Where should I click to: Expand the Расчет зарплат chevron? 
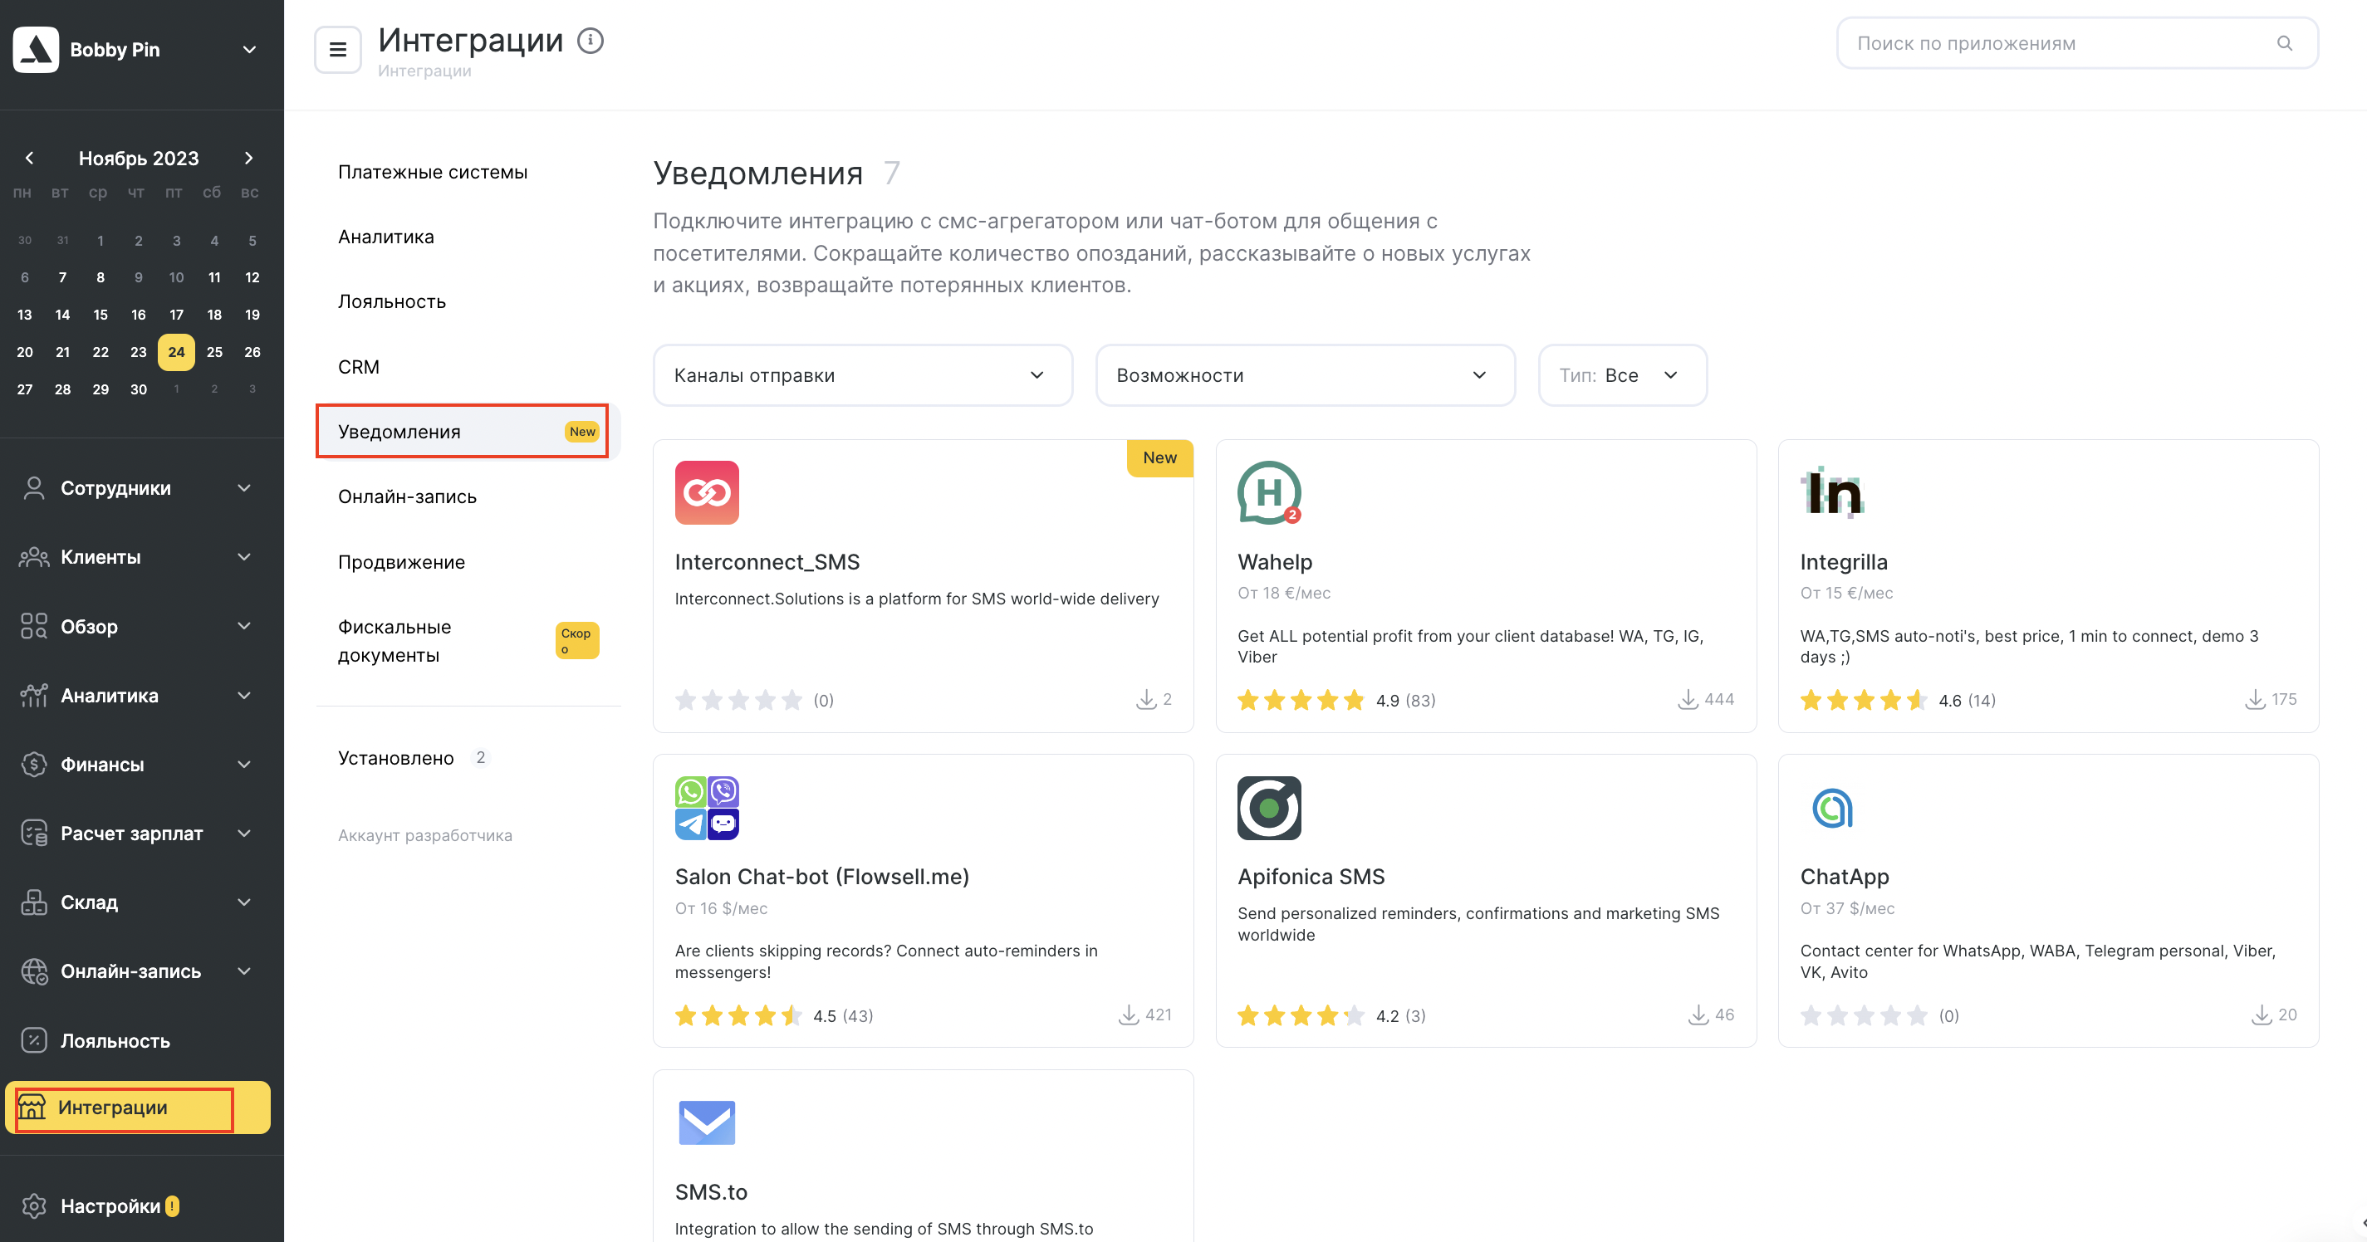tap(244, 834)
